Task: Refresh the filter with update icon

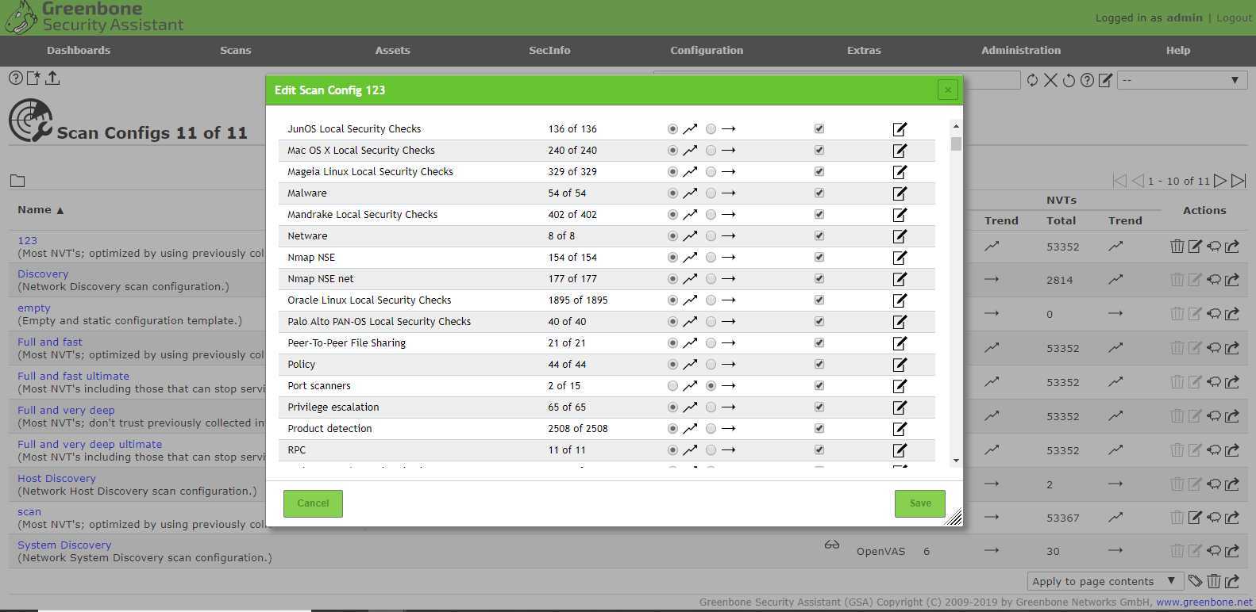Action: click(x=1032, y=80)
